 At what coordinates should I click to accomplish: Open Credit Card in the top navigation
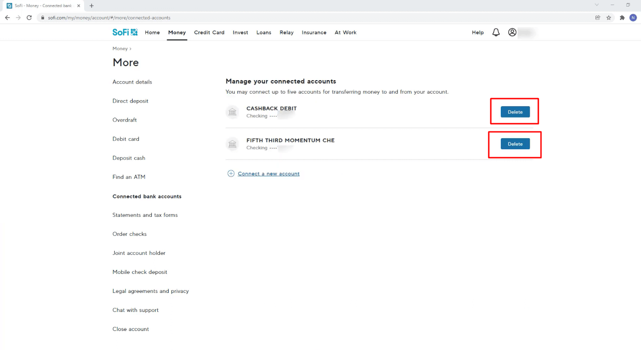(209, 33)
